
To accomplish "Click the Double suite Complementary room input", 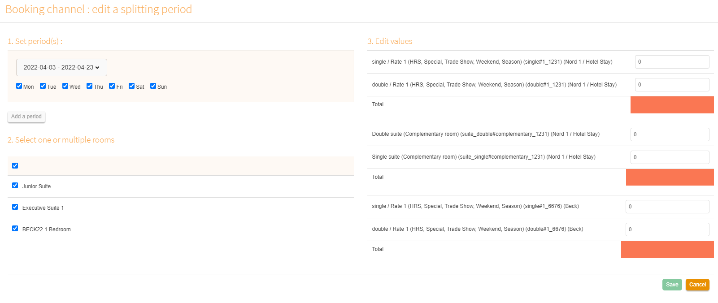I will [x=670, y=134].
